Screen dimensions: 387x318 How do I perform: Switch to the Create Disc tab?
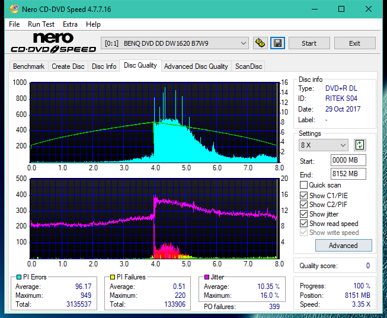[x=68, y=66]
